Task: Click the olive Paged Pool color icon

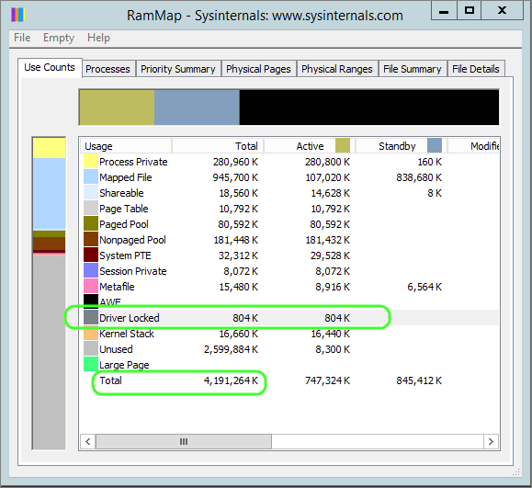Action: tap(91, 224)
